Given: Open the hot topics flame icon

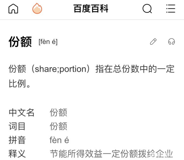Looking at the screenshot, I should coord(37,8).
